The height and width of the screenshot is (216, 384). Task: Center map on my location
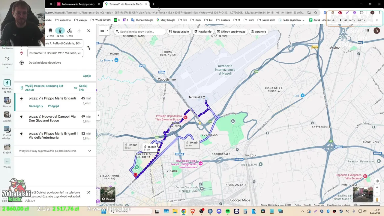[x=377, y=181]
